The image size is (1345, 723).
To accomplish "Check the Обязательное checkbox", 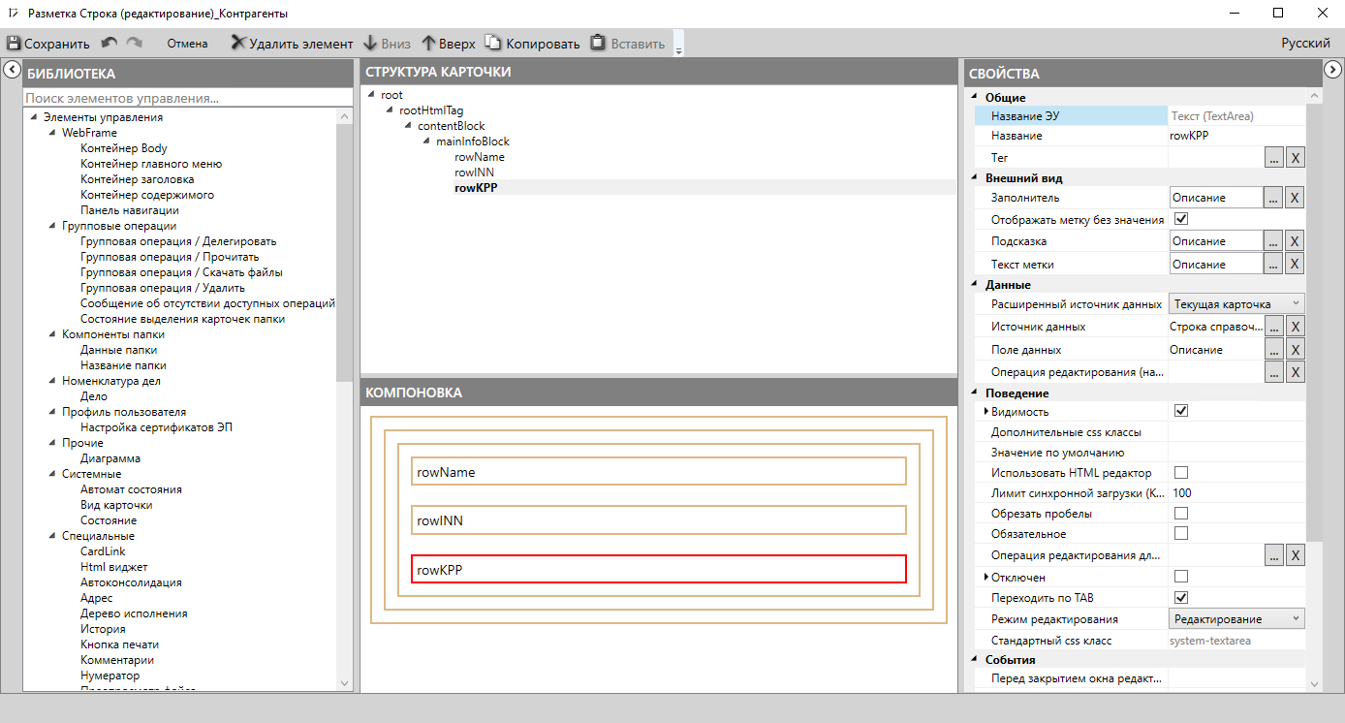I will coord(1181,533).
